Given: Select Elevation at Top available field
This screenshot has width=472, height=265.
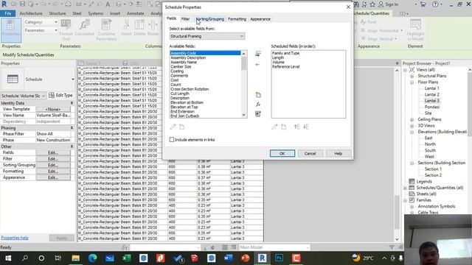Looking at the screenshot, I should pyautogui.click(x=184, y=107).
